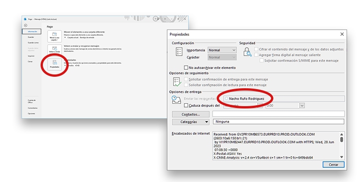The width and height of the screenshot is (360, 182).
Task: Open the Carácter dropdown
Action: (222, 57)
